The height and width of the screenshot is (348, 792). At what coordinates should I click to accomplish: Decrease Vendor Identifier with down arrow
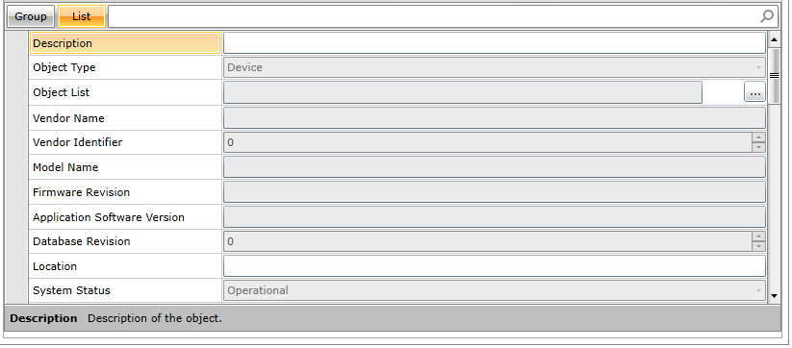tap(758, 147)
